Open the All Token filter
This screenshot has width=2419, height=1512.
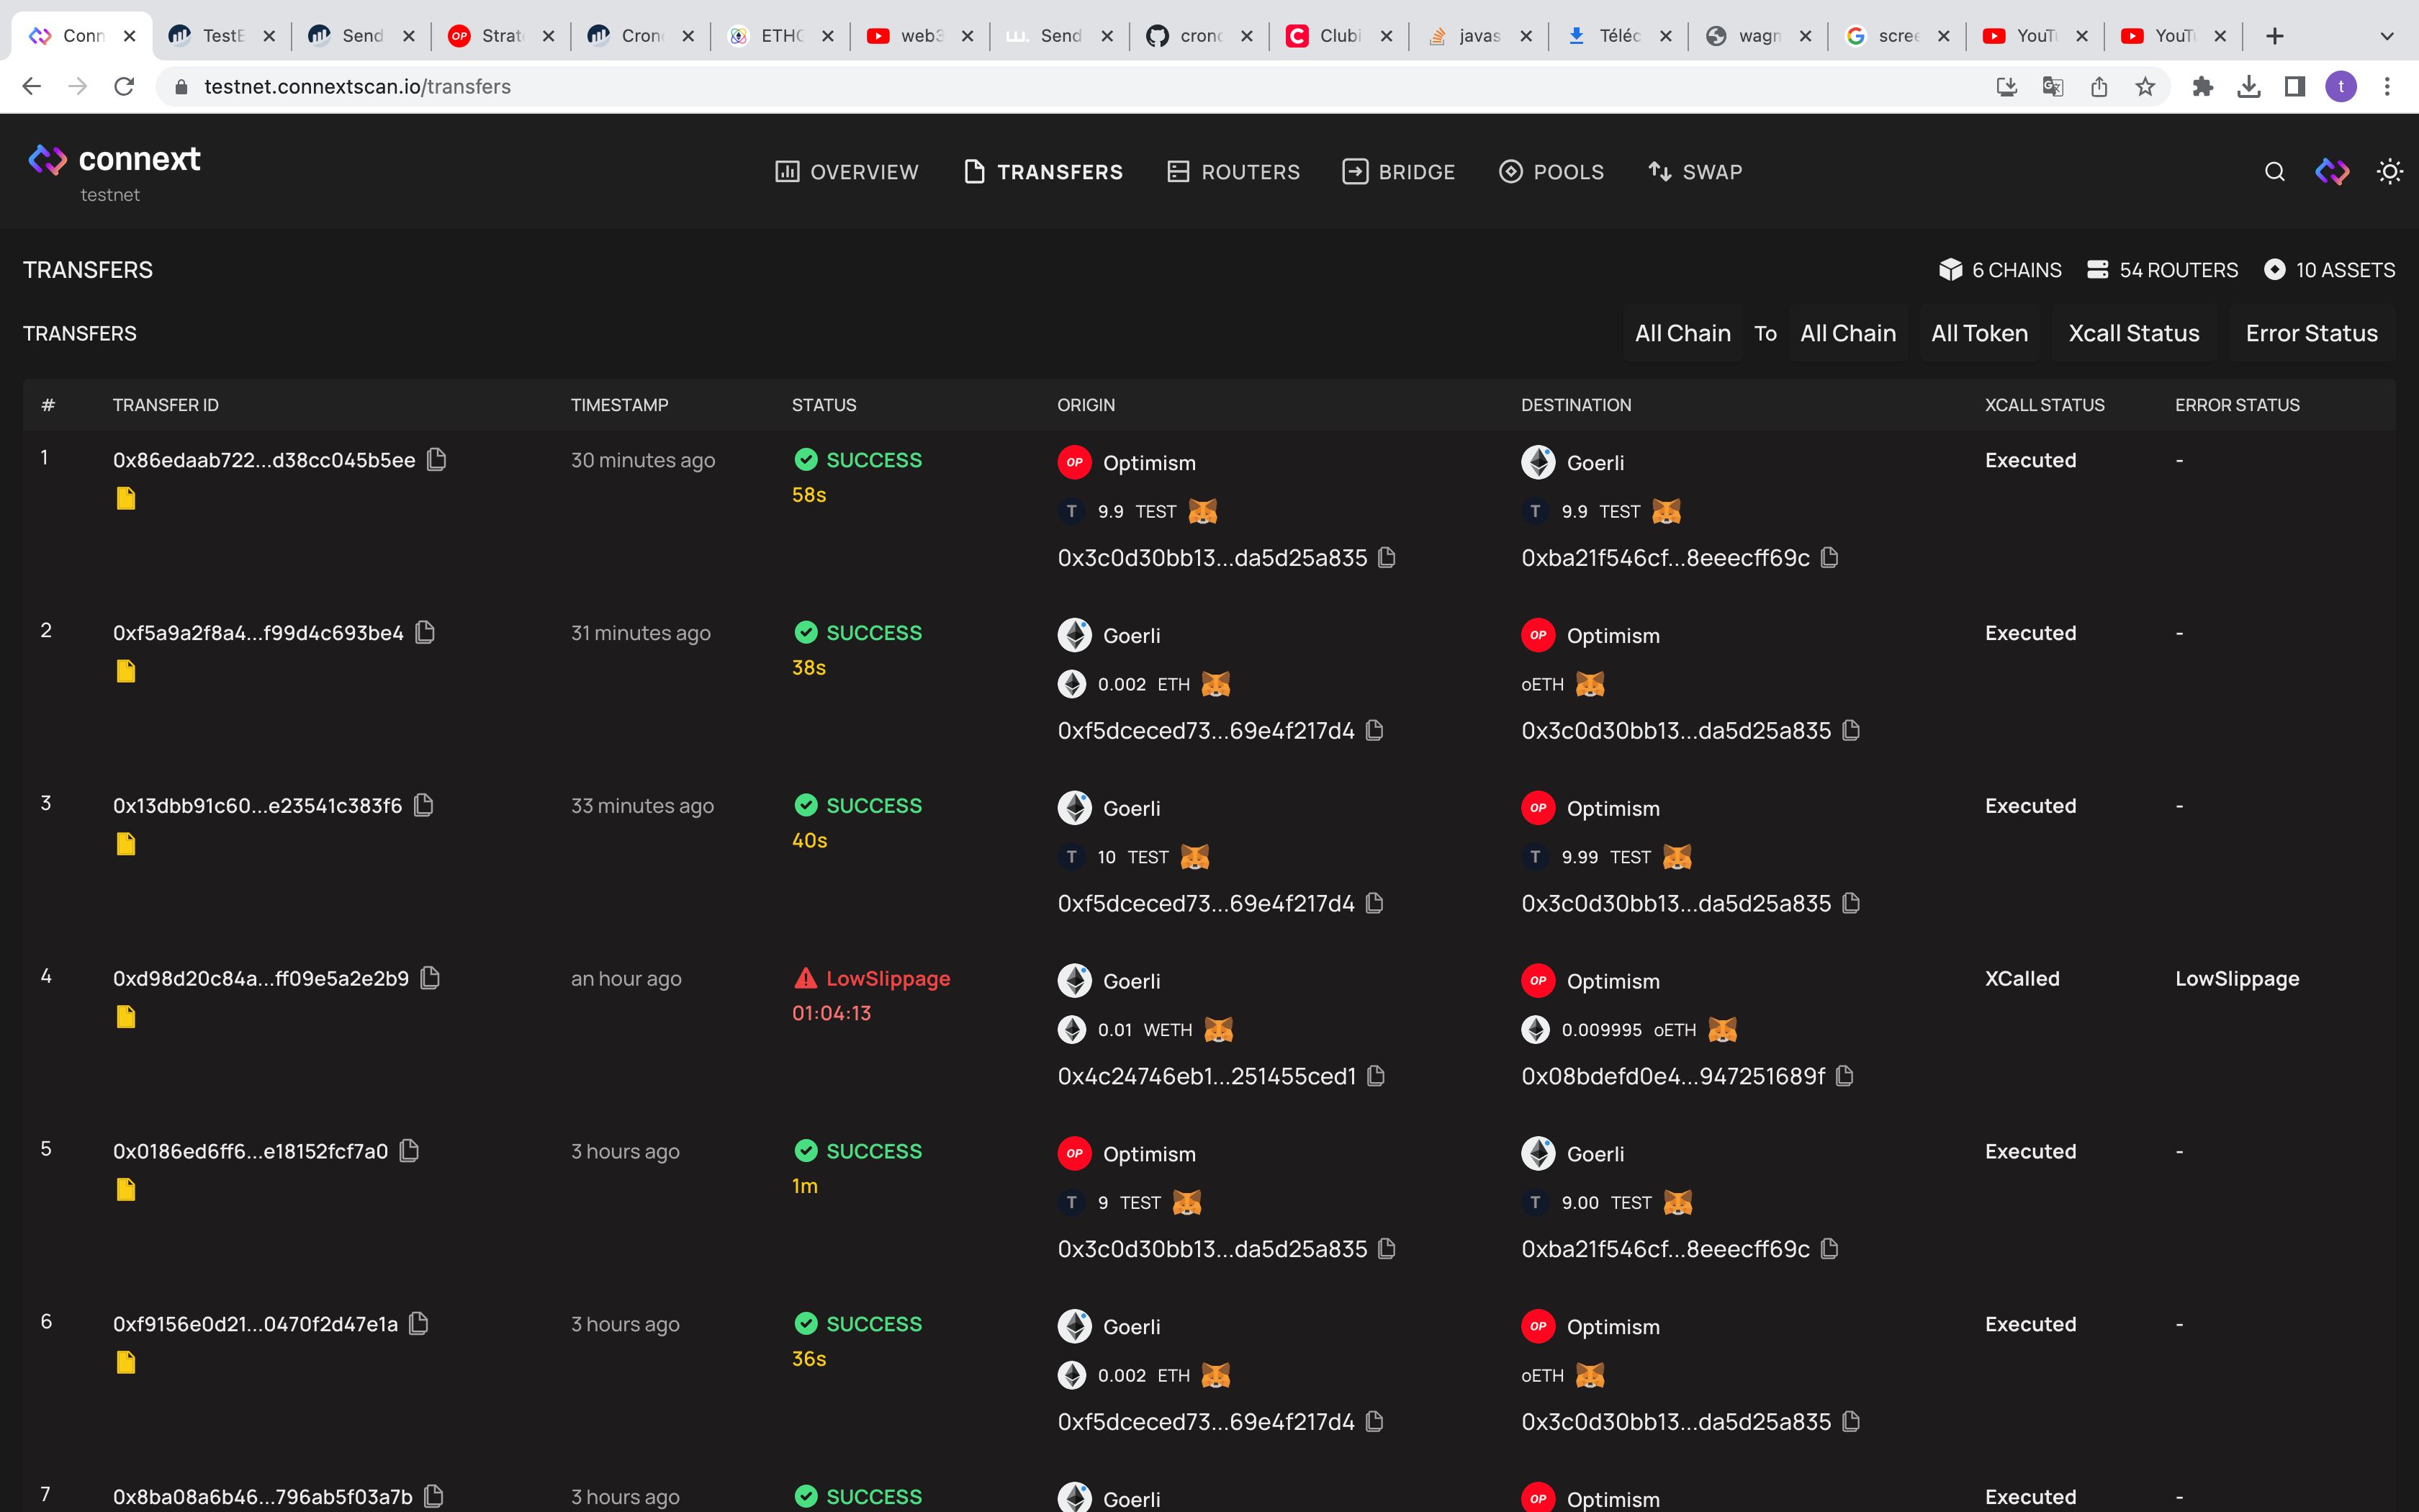click(x=1979, y=333)
